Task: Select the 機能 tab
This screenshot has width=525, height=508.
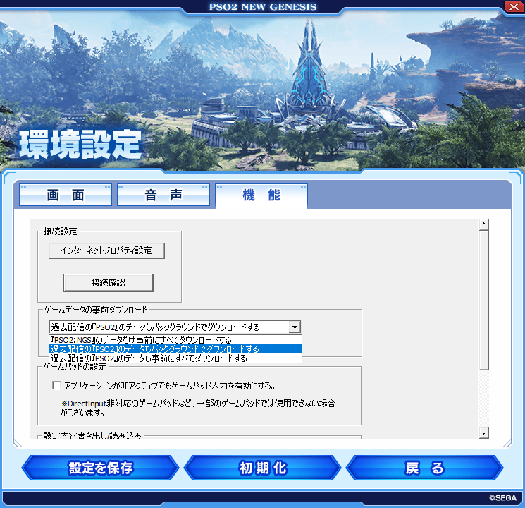Action: [261, 195]
